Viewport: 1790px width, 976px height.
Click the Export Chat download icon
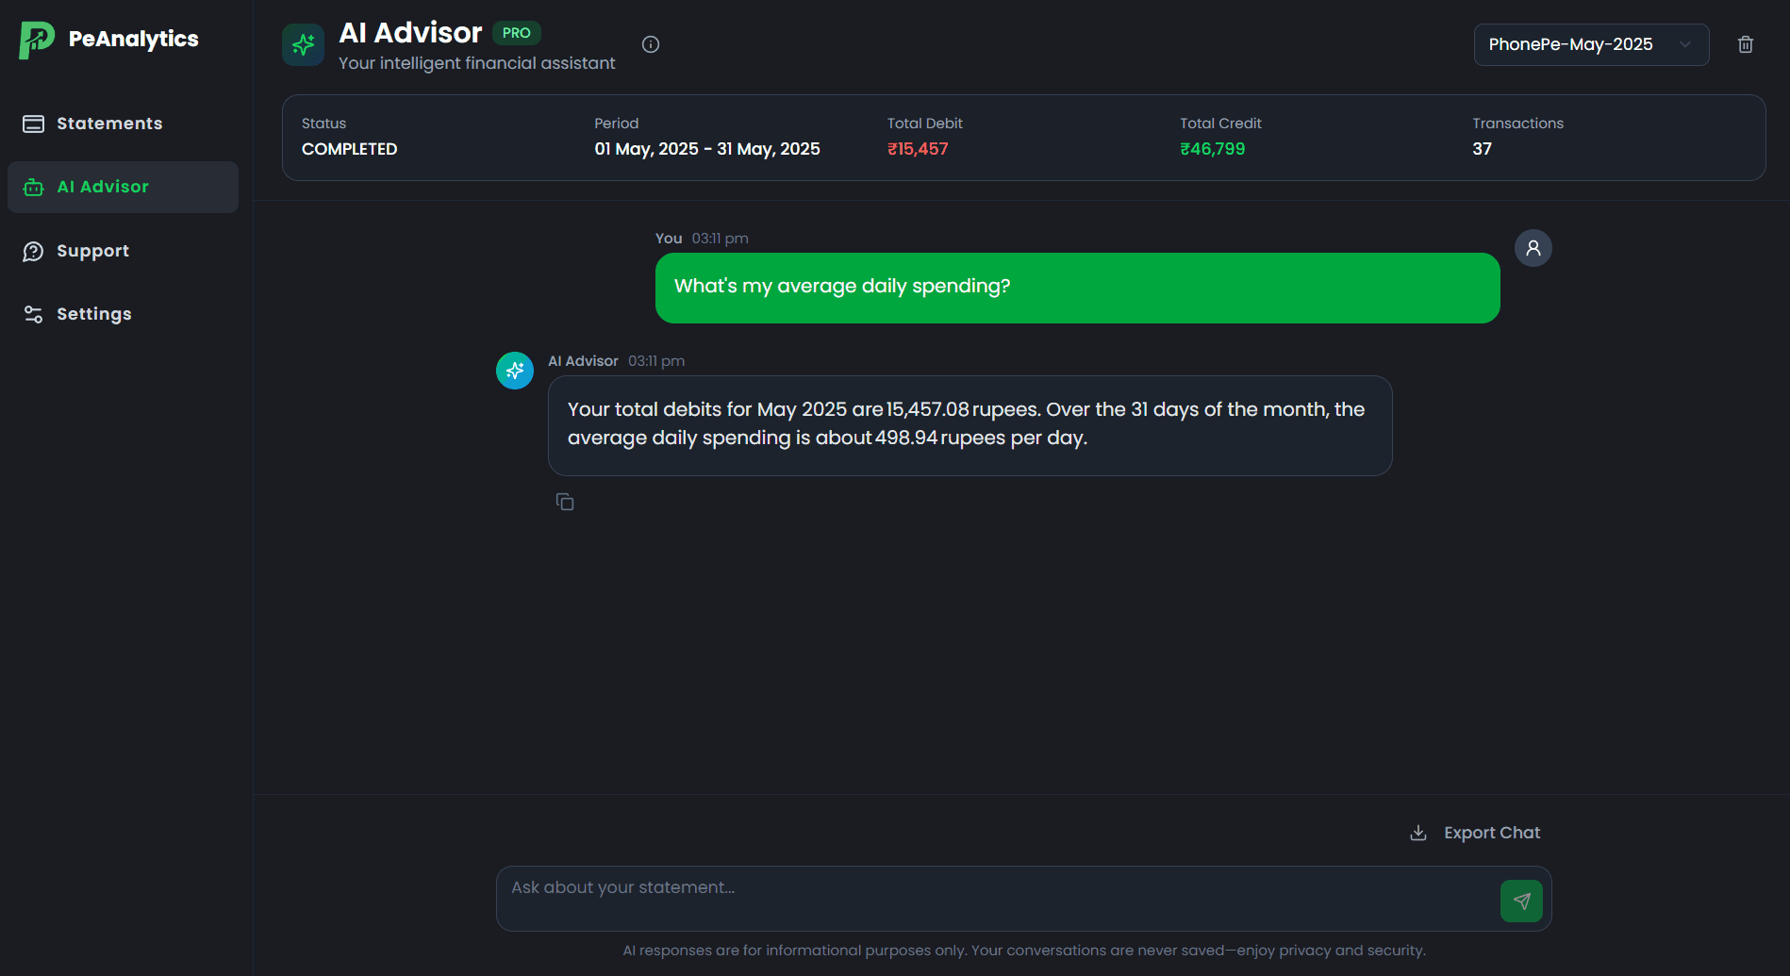[1418, 833]
